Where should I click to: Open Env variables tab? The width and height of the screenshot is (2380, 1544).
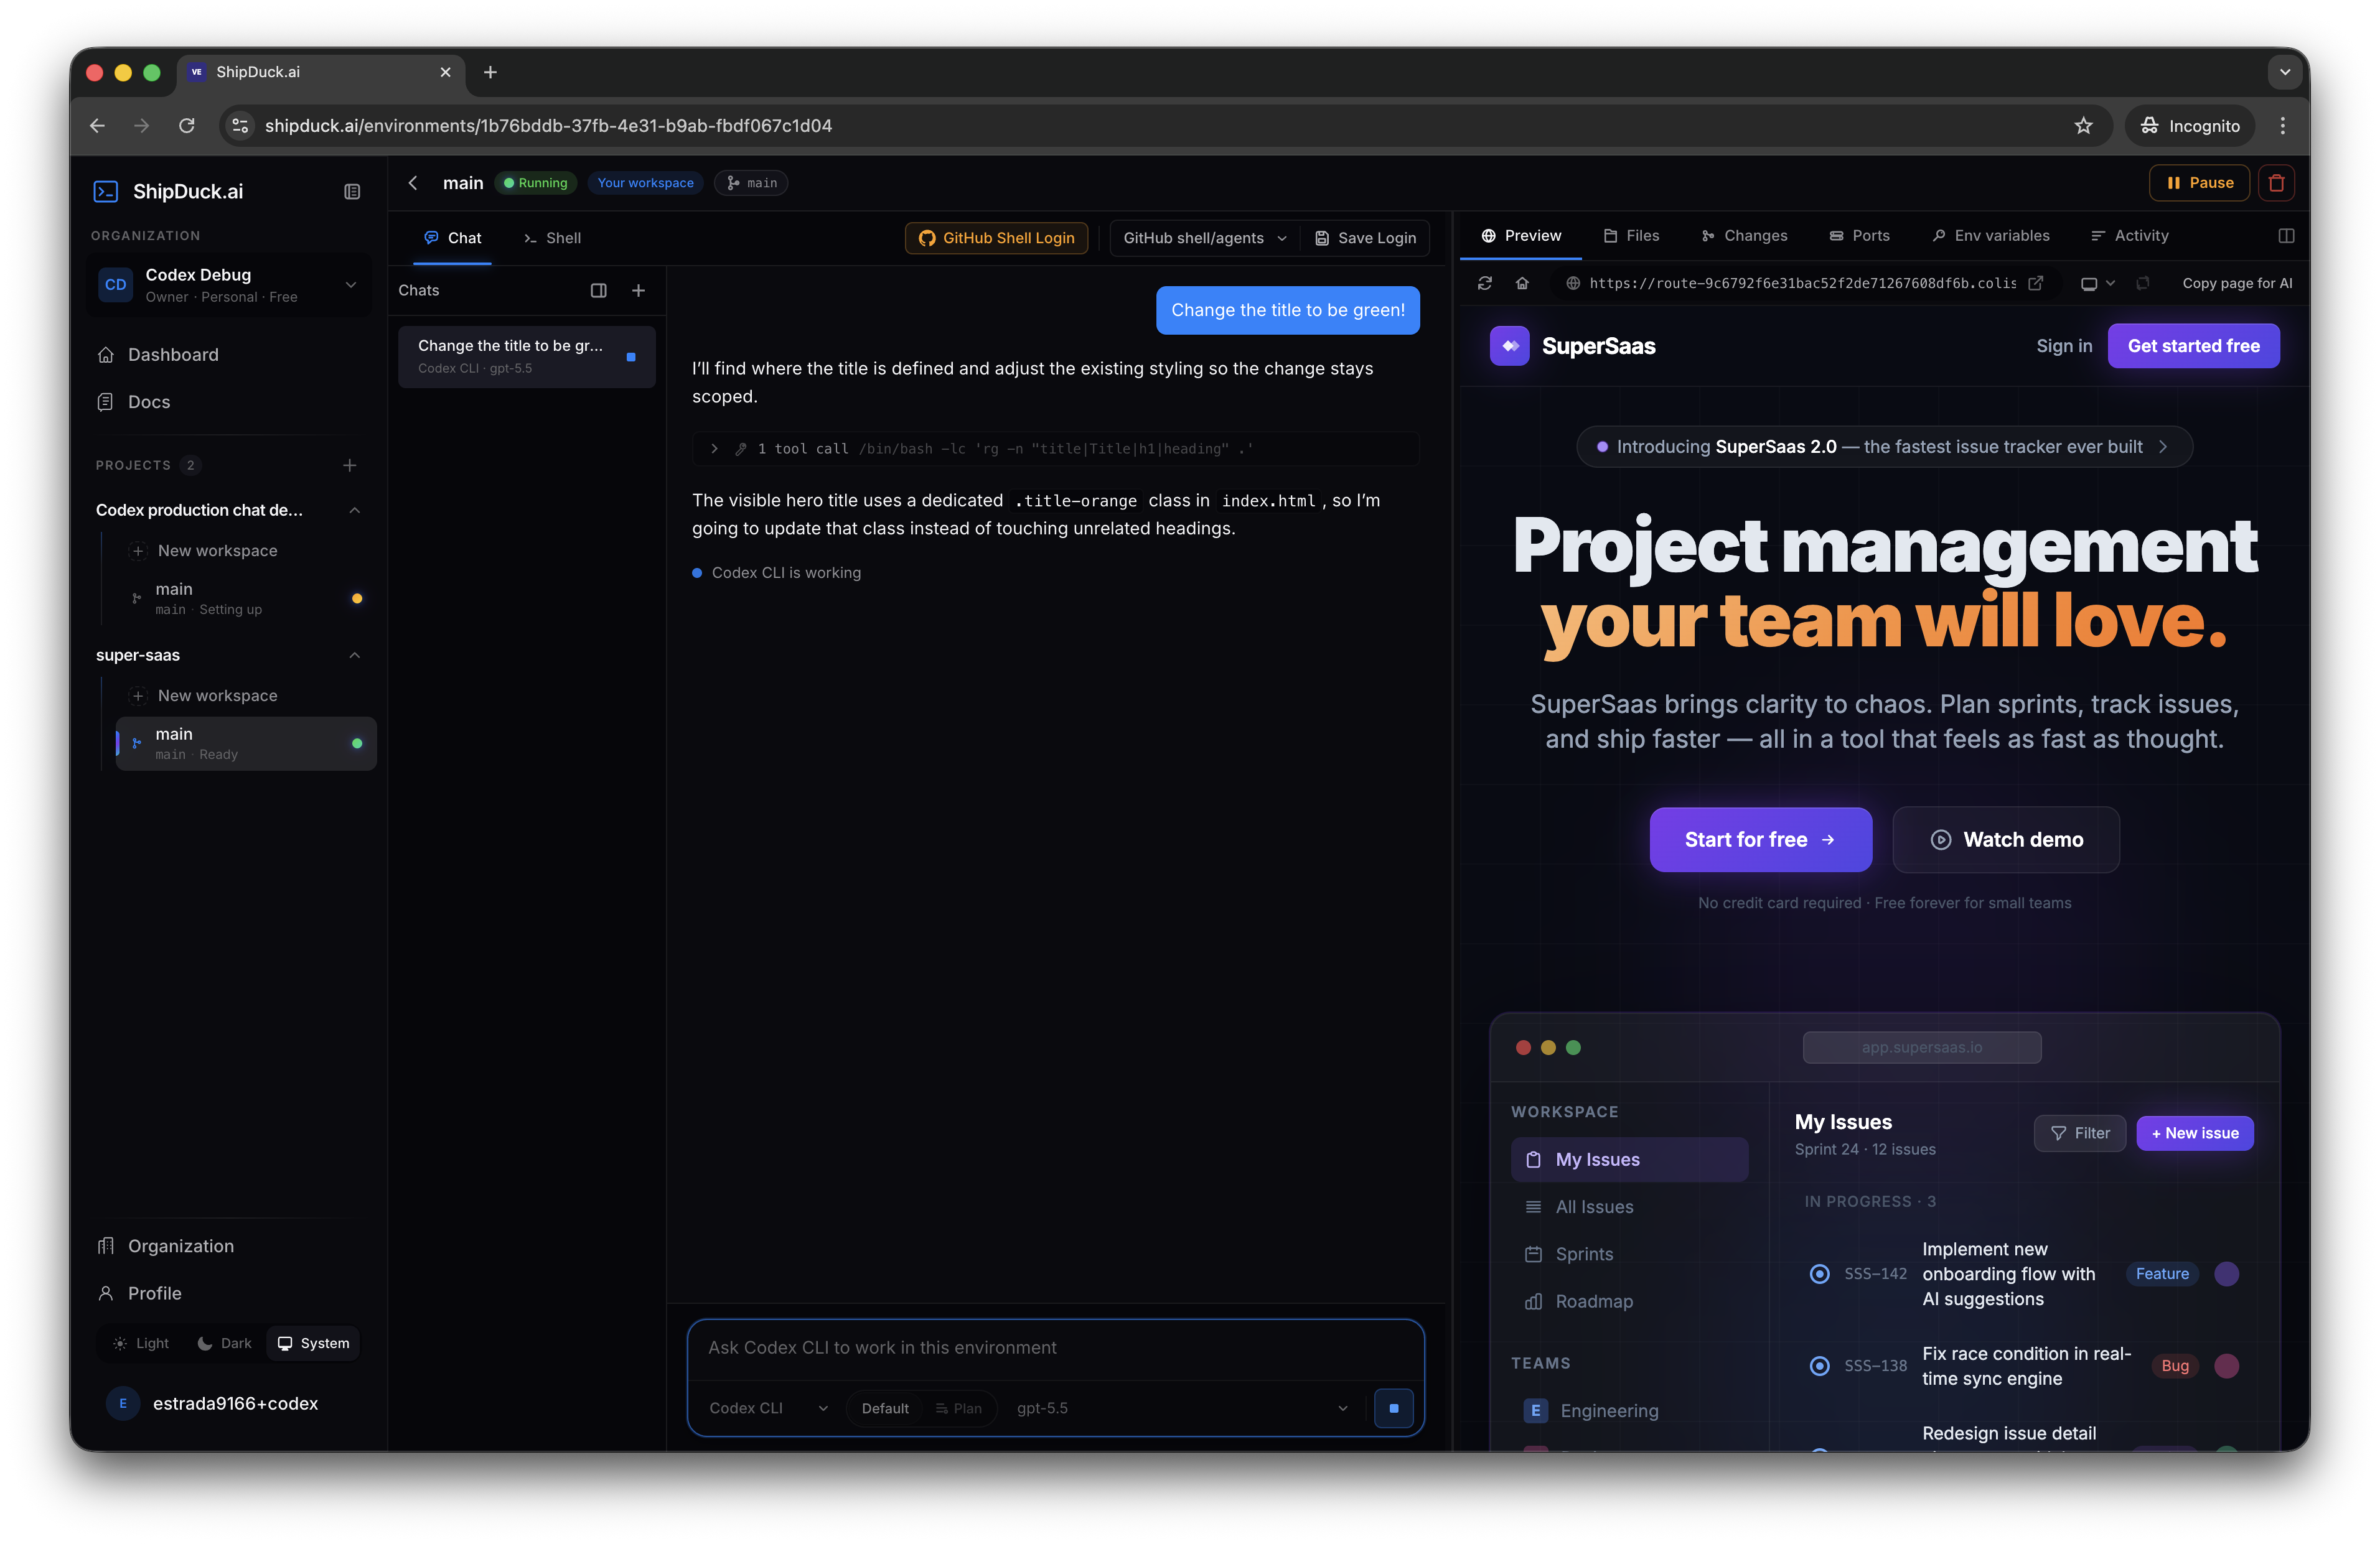click(1991, 236)
